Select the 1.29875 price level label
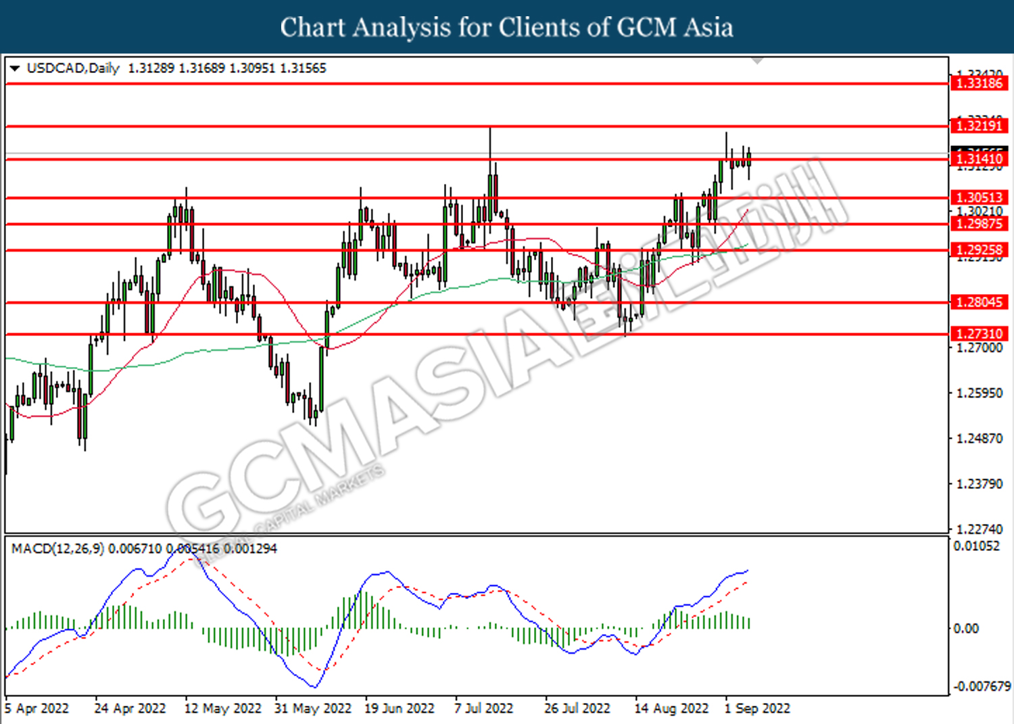1014x724 pixels. (979, 224)
